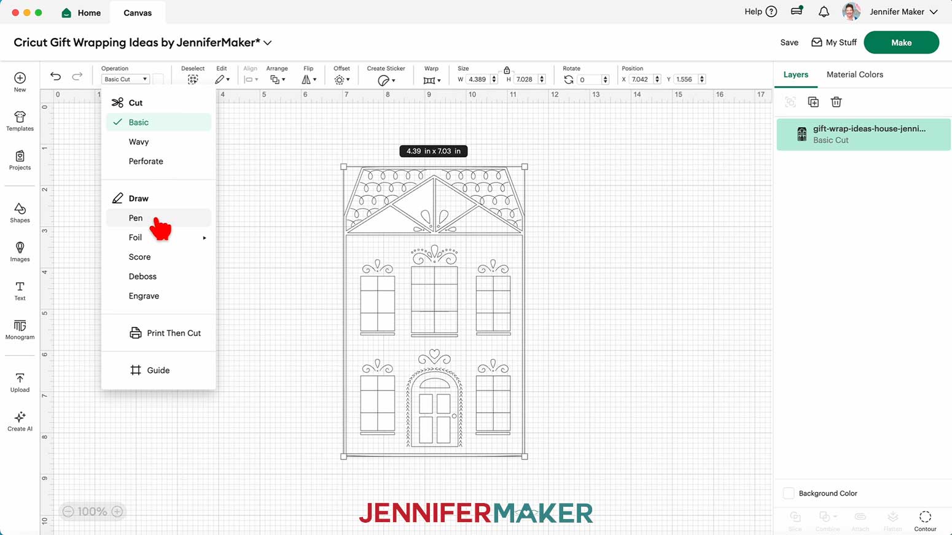Image resolution: width=952 pixels, height=535 pixels.
Task: Open the Templates panel
Action: pos(20,121)
